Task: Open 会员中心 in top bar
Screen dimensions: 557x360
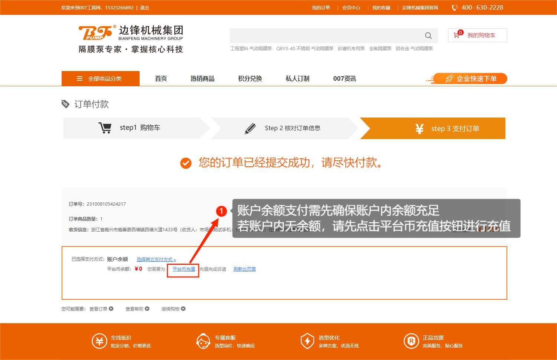Action: 351,7
